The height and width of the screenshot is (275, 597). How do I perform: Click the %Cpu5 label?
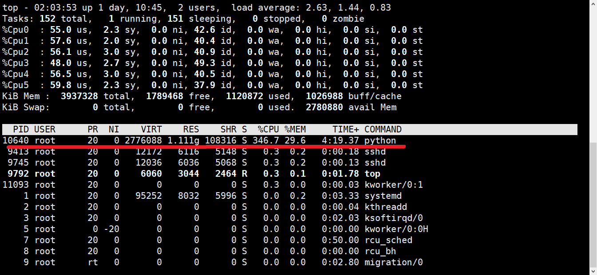(16, 85)
